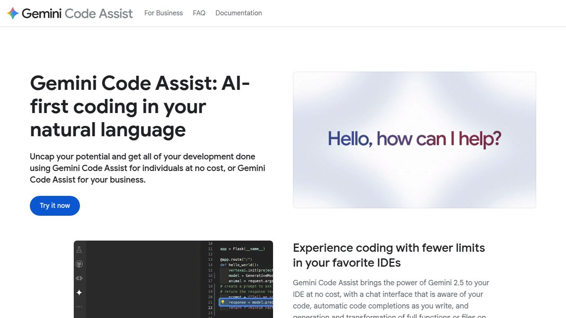Open the GitHub icon in the IDE sidebar
Screen dimensions: 566x318
pyautogui.click(x=79, y=264)
